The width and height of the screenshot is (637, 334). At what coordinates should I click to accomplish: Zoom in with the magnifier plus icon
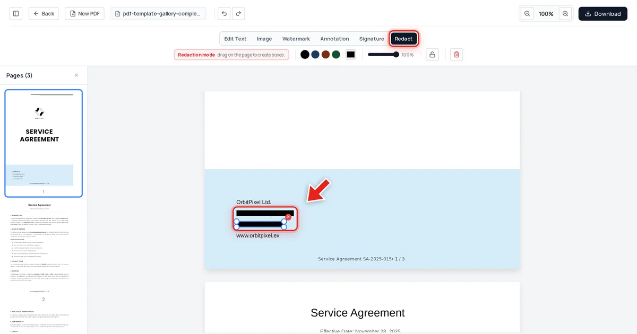tap(565, 14)
